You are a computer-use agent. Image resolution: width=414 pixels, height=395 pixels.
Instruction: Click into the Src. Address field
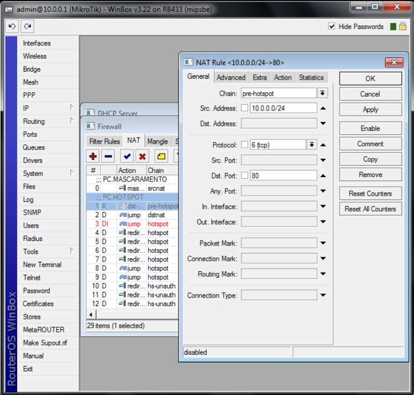283,108
